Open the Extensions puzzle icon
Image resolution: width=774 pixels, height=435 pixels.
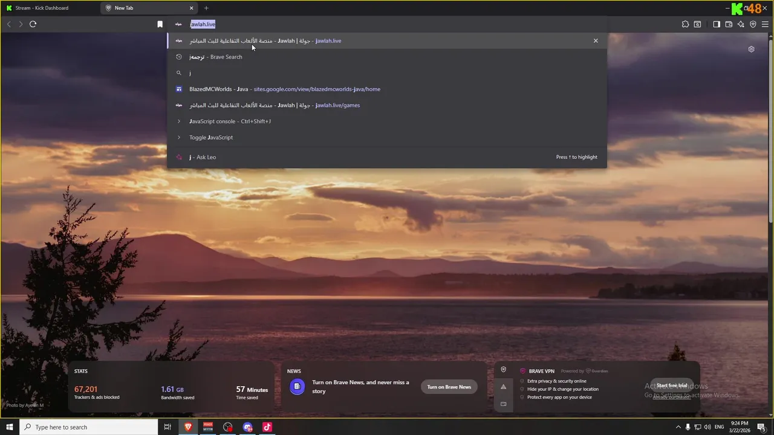pyautogui.click(x=685, y=24)
